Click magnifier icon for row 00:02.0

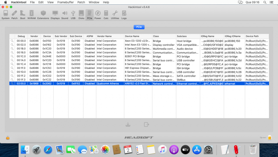tap(12, 45)
